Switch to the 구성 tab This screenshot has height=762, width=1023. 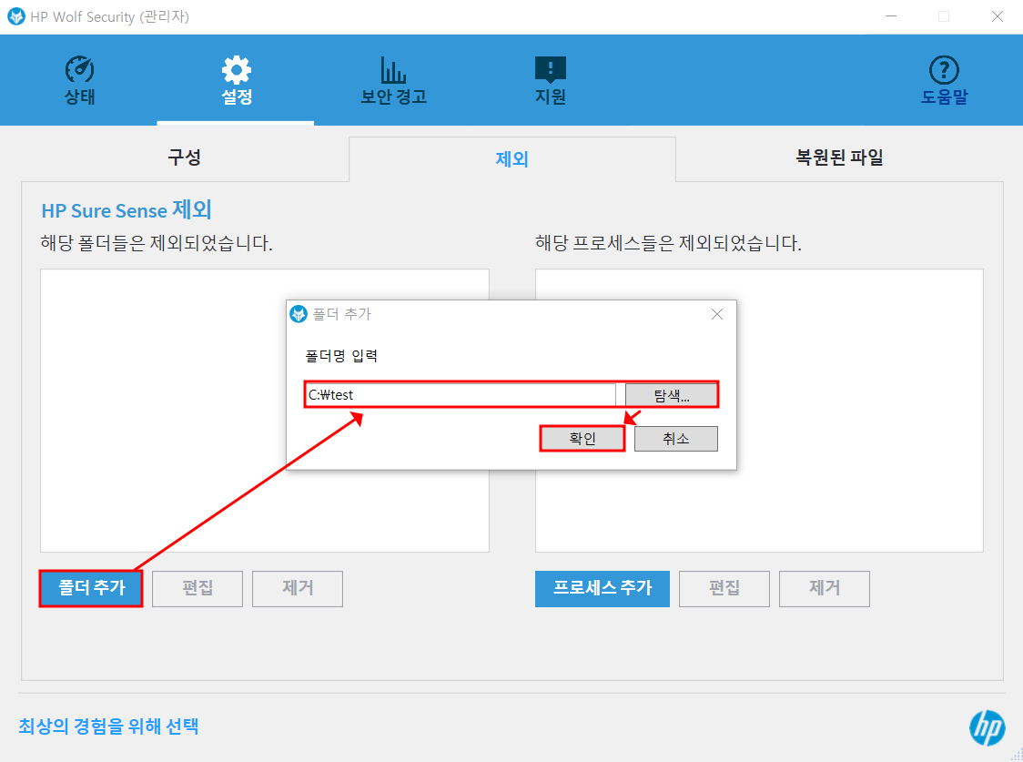185,157
